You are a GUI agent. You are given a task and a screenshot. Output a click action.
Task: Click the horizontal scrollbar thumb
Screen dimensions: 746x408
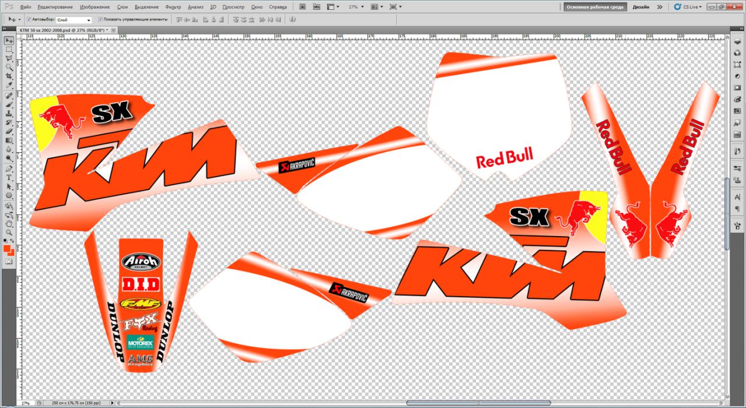478,403
